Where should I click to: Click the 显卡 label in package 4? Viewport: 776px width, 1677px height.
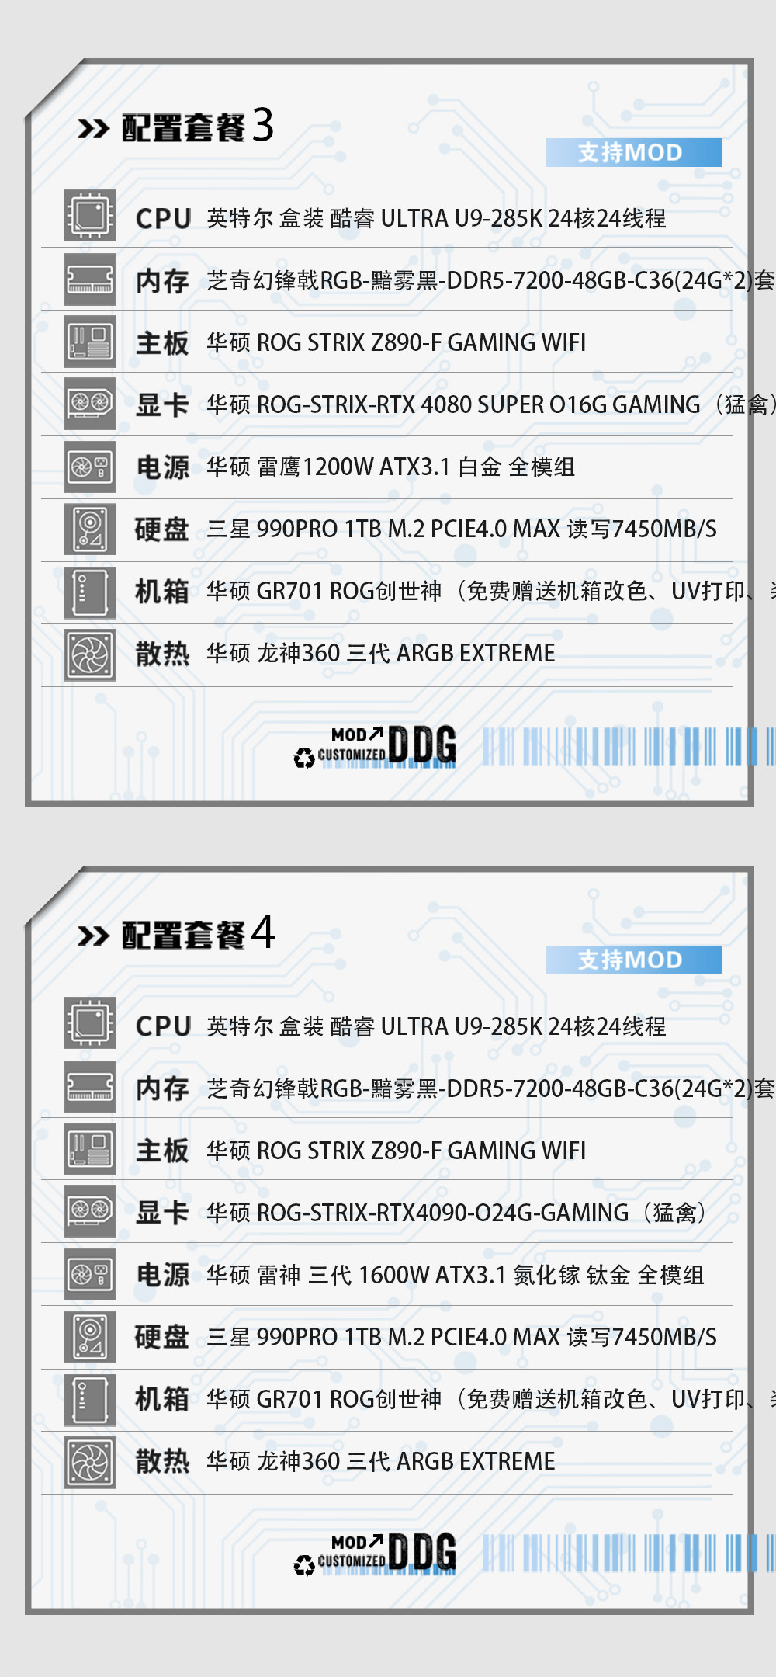coord(162,1213)
